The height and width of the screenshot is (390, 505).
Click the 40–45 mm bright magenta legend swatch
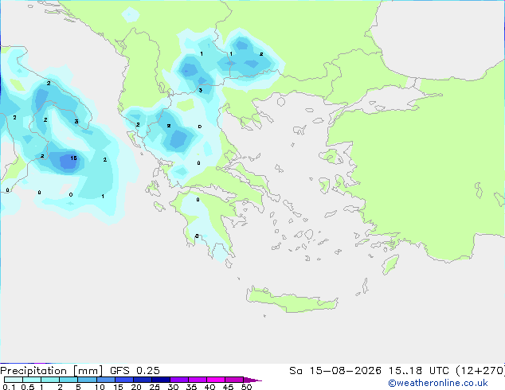click(x=216, y=380)
